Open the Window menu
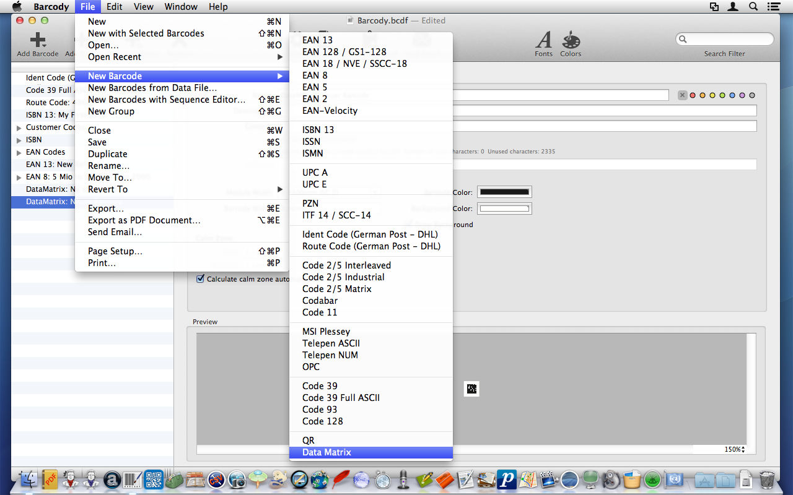 pos(181,7)
